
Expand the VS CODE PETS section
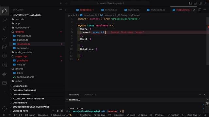pos(20,111)
